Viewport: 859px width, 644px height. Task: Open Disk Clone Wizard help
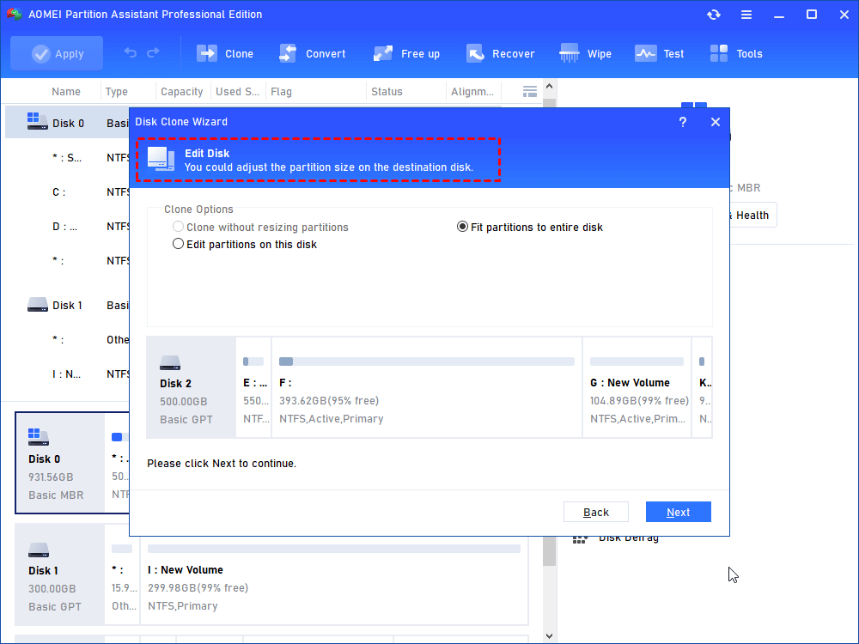coord(683,122)
